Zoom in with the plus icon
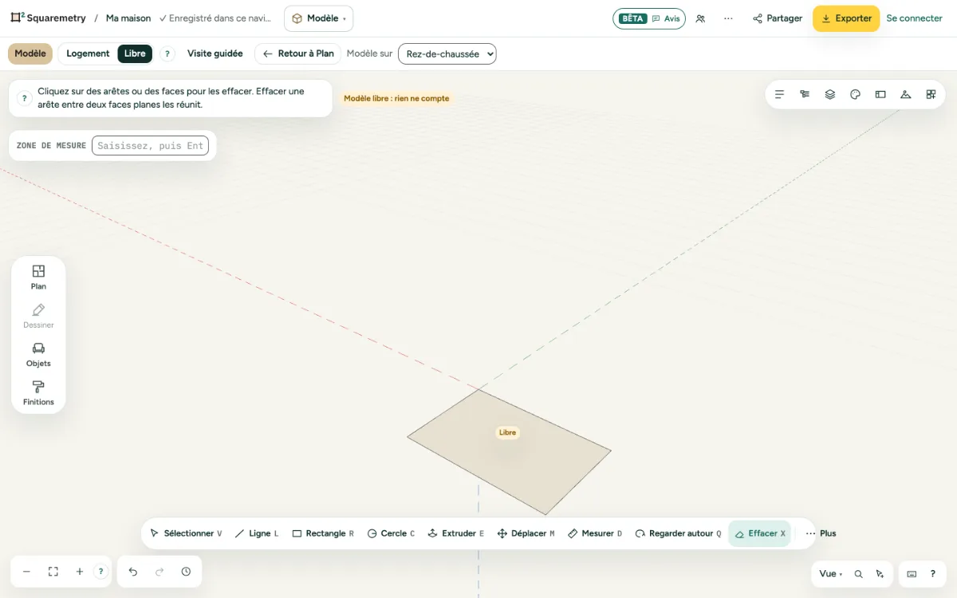The width and height of the screenshot is (957, 598). point(80,572)
